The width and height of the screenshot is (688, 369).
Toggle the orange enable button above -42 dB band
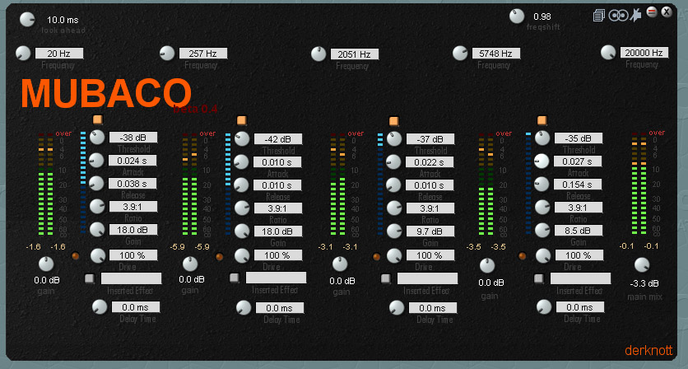242,120
